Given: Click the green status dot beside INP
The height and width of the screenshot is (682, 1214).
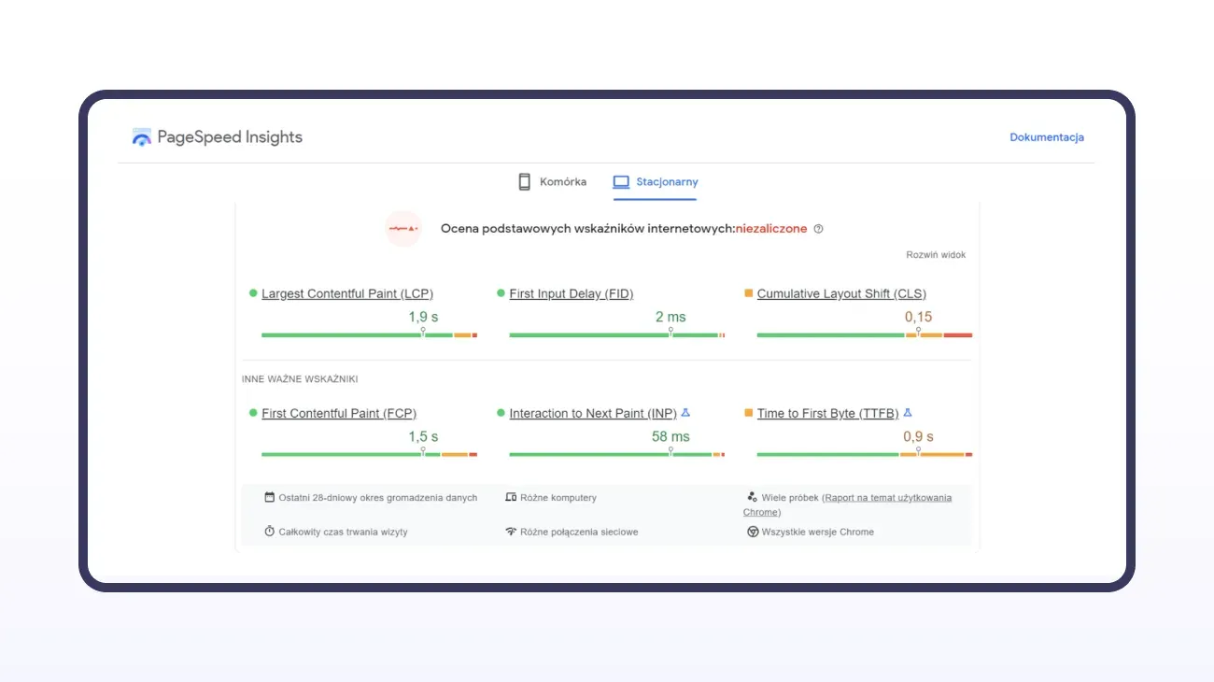Looking at the screenshot, I should click(x=501, y=412).
